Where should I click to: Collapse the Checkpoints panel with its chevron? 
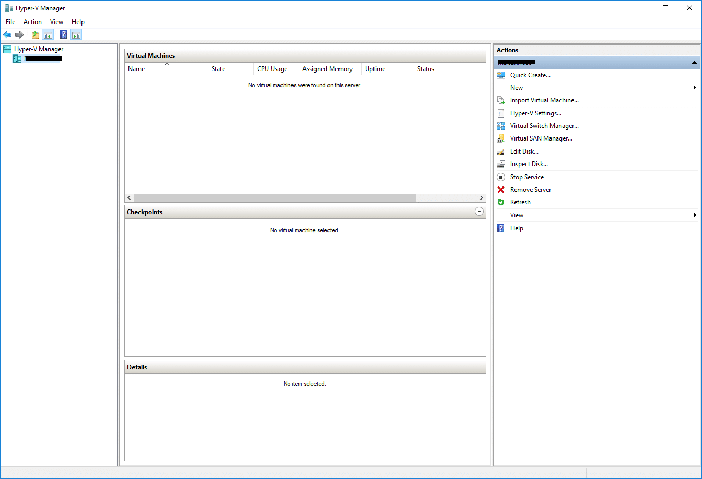coord(479,212)
